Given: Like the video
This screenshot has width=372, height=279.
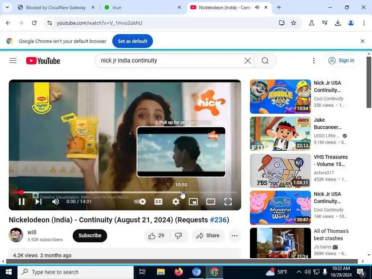Looking at the screenshot, I should [156, 235].
